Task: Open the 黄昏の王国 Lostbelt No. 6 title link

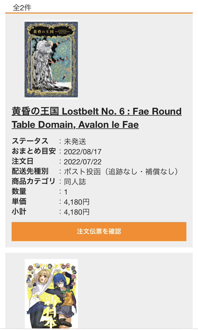Action: click(x=97, y=118)
